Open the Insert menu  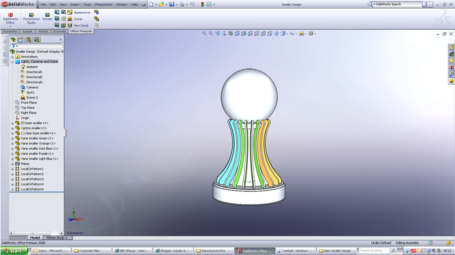tap(75, 5)
